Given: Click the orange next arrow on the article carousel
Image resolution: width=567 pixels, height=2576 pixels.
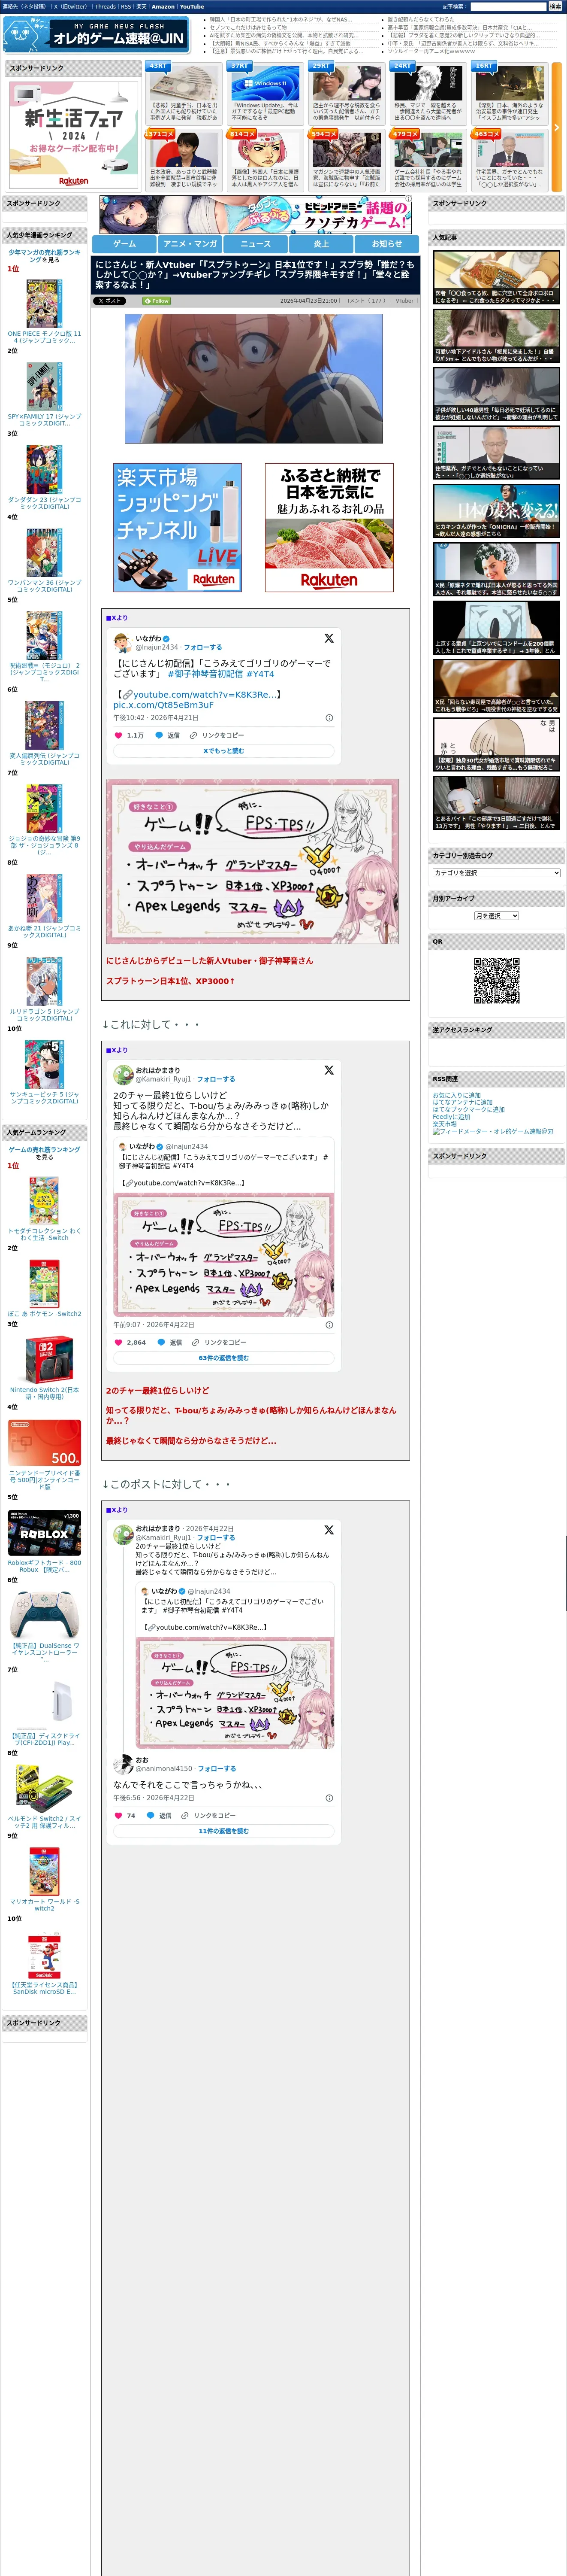Looking at the screenshot, I should [558, 128].
